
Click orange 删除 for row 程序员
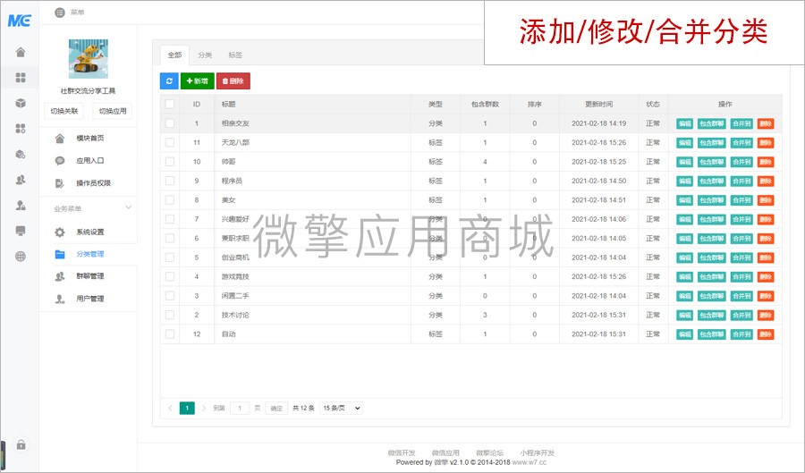pyautogui.click(x=766, y=182)
